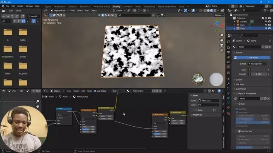Switch to the Compositing workspace tab

tap(149, 7)
